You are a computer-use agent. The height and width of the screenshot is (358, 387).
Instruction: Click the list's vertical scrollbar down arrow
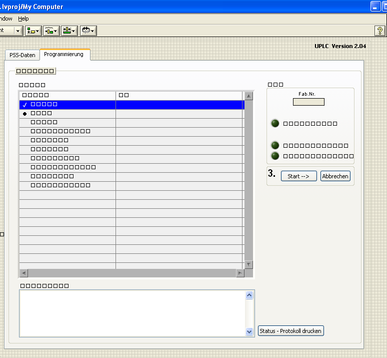click(248, 264)
